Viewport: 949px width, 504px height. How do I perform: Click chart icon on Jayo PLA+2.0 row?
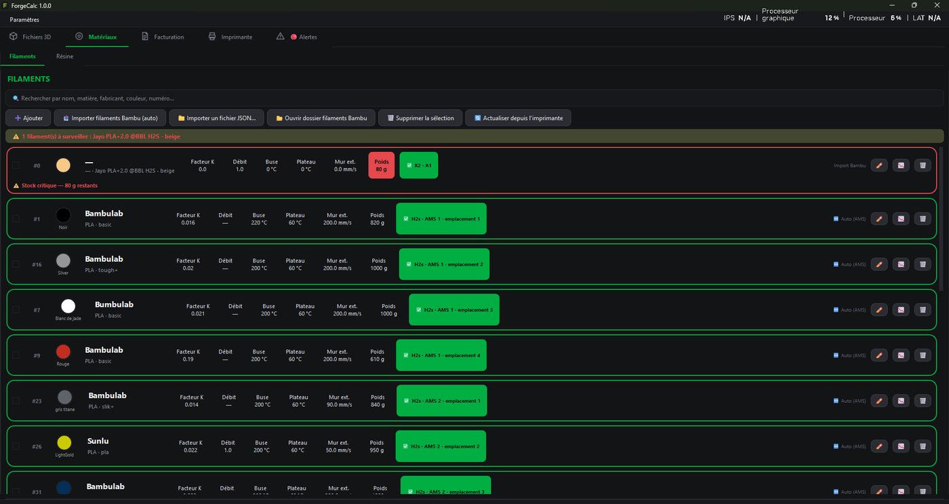pyautogui.click(x=901, y=166)
